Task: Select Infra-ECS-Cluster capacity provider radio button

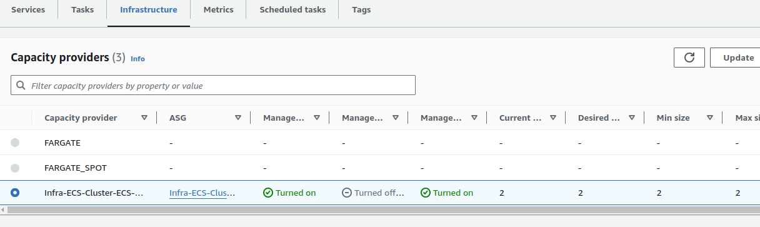Action: pyautogui.click(x=15, y=193)
